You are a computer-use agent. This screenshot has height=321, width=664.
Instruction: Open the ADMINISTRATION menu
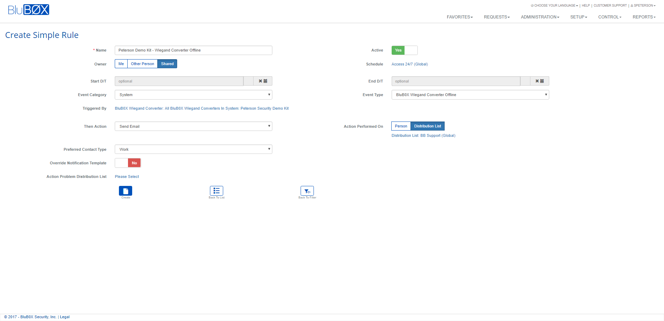tap(539, 17)
